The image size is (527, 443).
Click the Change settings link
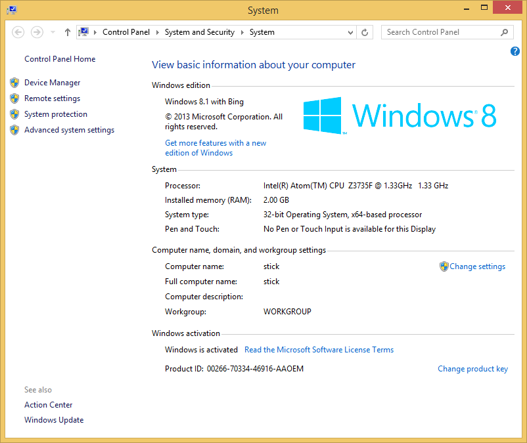(477, 266)
